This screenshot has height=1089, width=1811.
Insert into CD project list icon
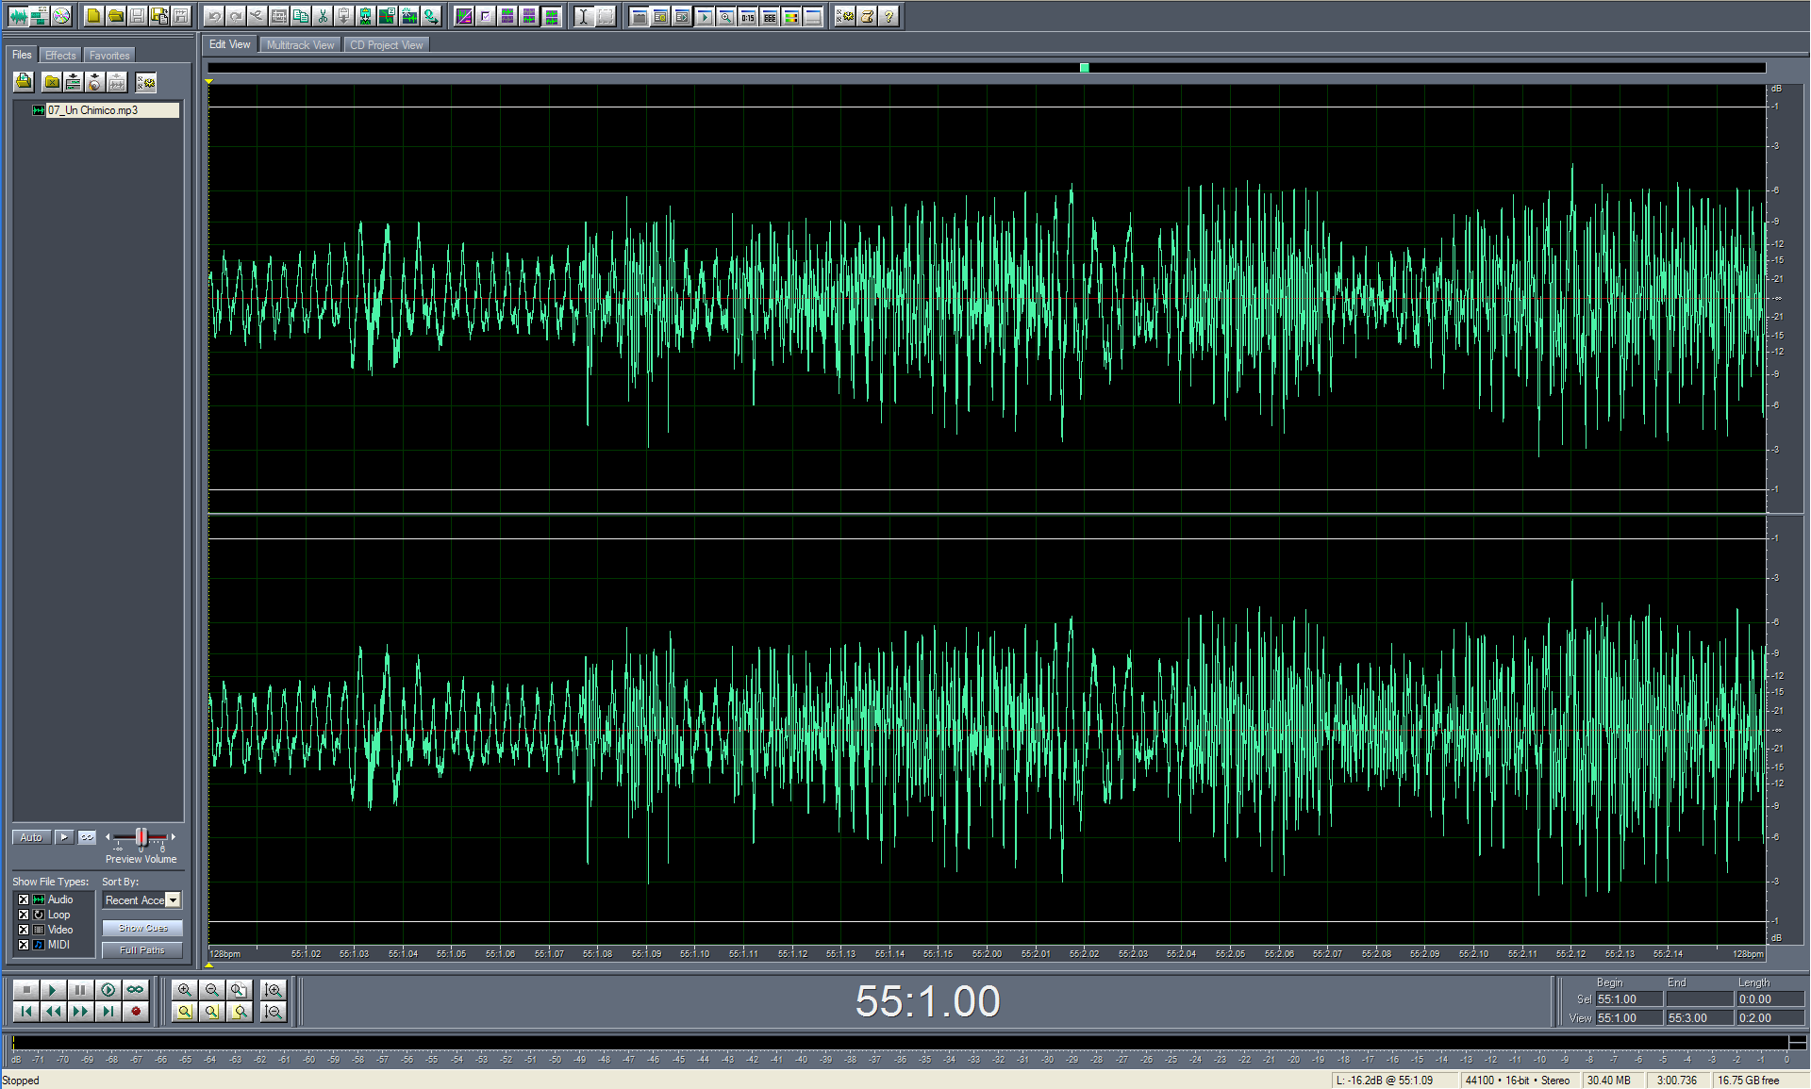pos(95,82)
